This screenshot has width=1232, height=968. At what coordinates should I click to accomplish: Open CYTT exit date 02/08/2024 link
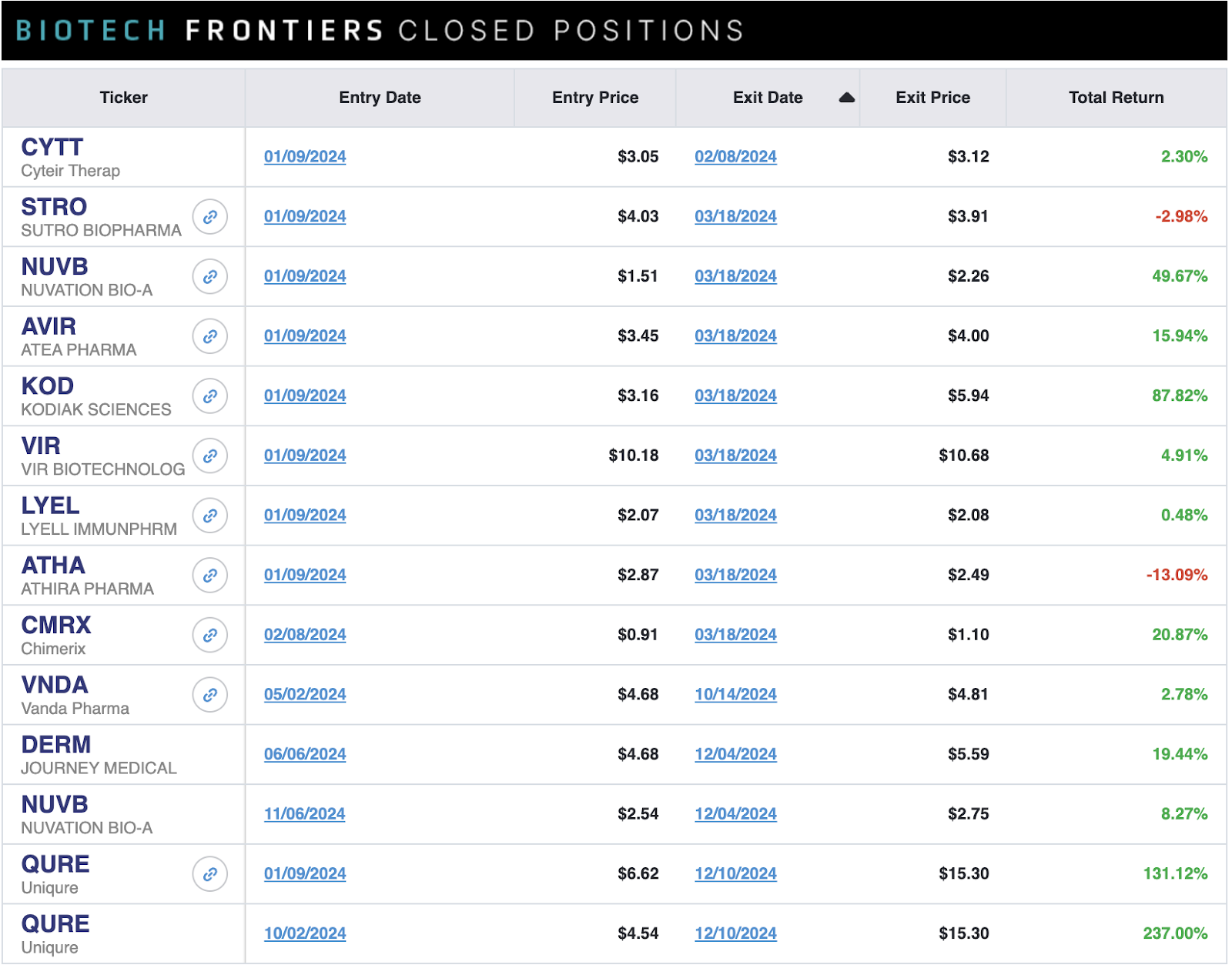tap(735, 157)
